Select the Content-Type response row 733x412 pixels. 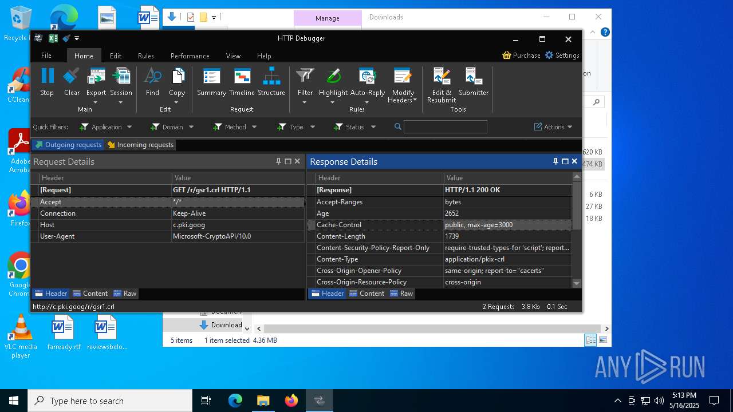click(439, 259)
